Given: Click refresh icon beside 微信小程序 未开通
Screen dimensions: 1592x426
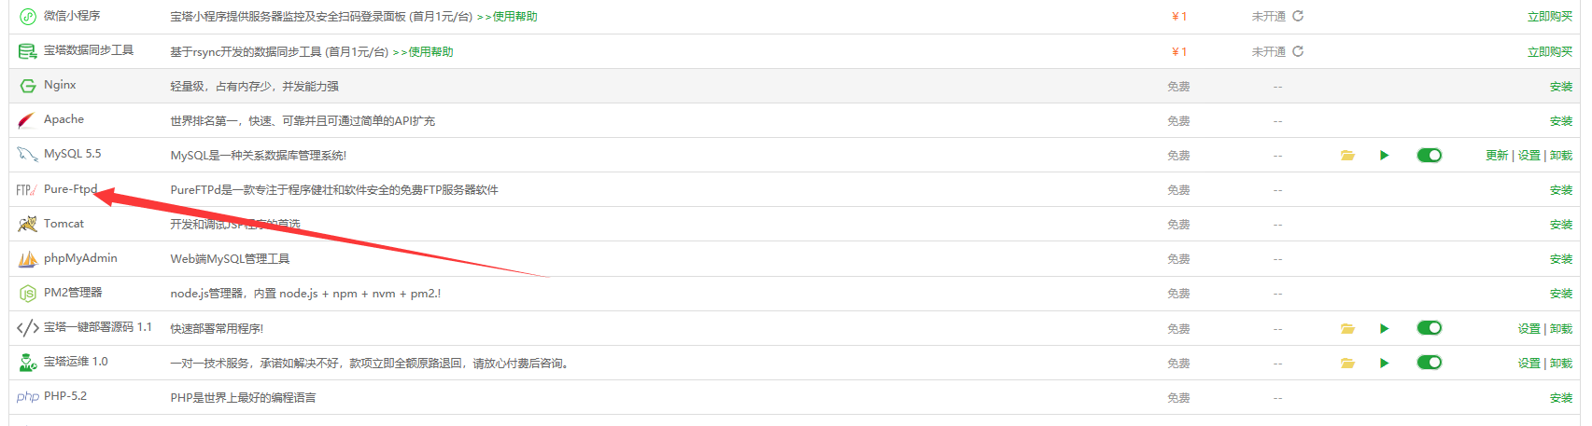Looking at the screenshot, I should [1298, 16].
